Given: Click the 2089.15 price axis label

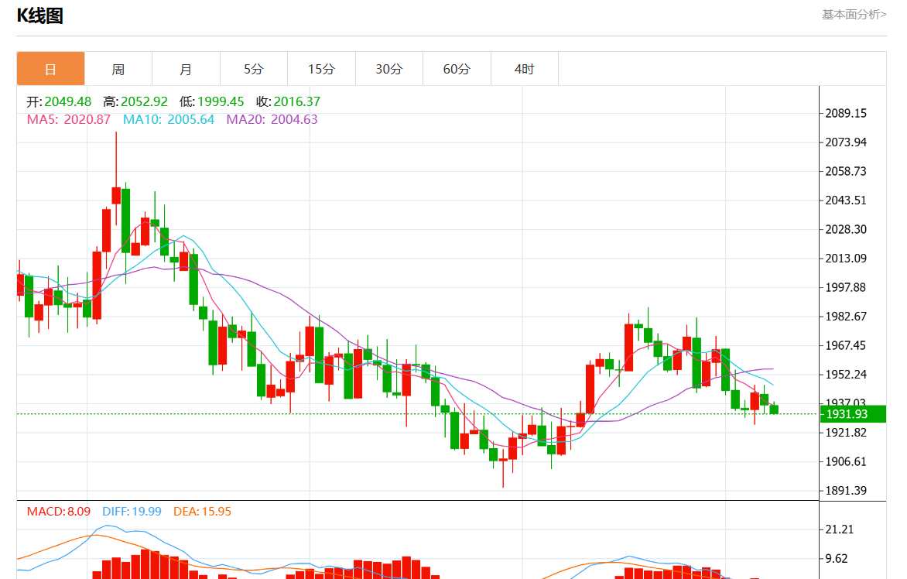Looking at the screenshot, I should (x=846, y=113).
